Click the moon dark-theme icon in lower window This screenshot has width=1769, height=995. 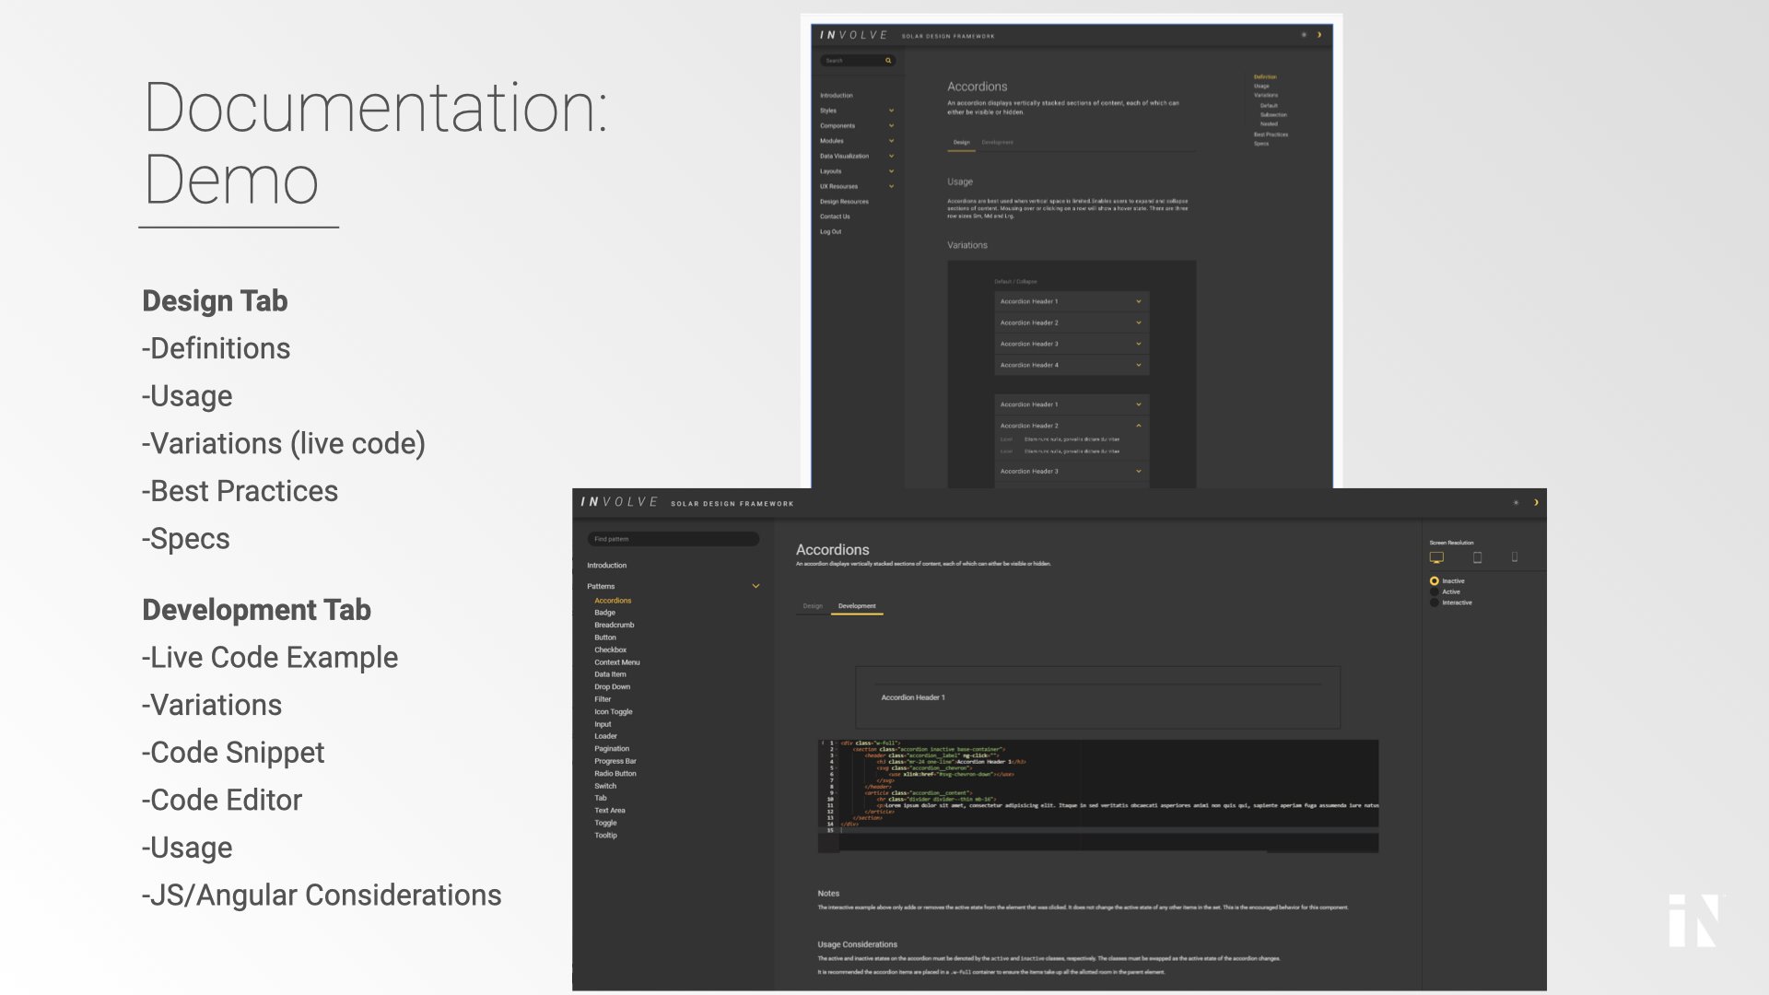(1536, 502)
